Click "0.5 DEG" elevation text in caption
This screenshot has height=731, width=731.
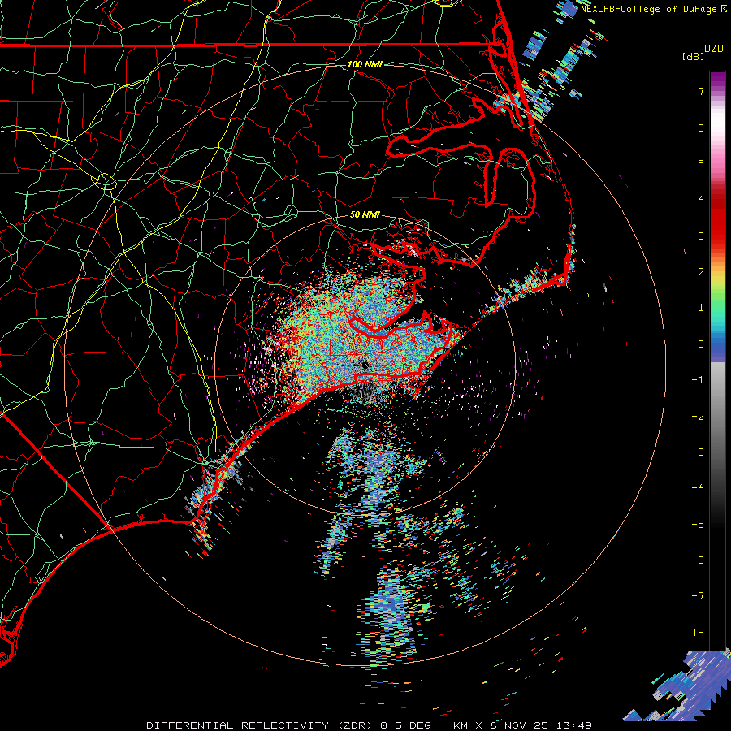(405, 725)
